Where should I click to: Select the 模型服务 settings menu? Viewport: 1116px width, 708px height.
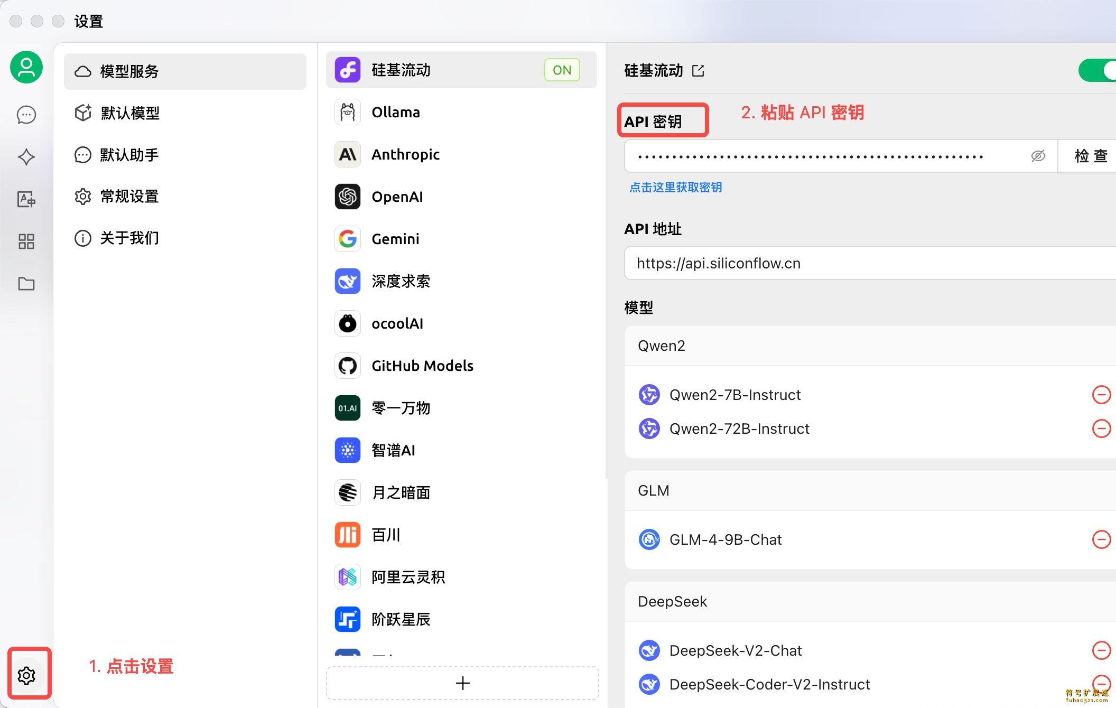coord(185,71)
